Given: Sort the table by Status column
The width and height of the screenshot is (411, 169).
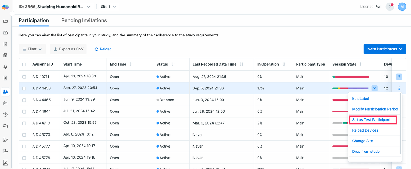Looking at the screenshot, I should (173, 64).
